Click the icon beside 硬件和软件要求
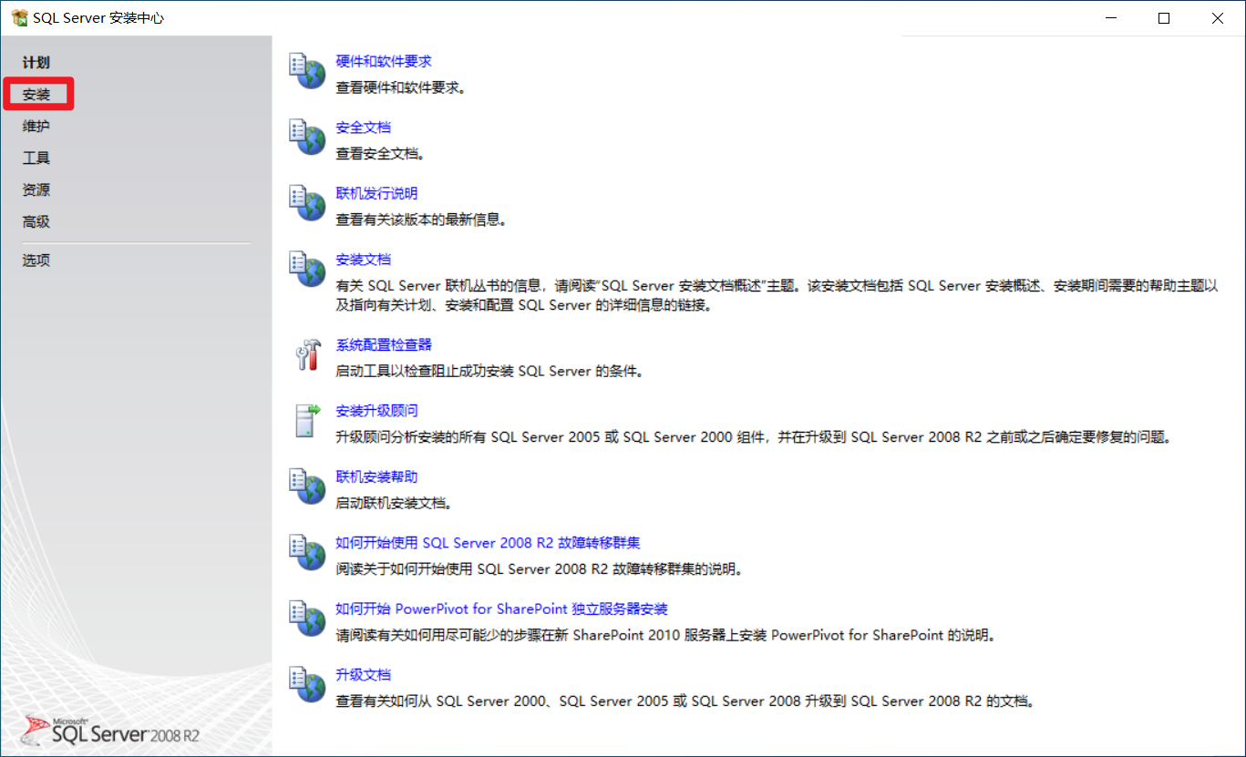This screenshot has width=1246, height=757. [307, 70]
